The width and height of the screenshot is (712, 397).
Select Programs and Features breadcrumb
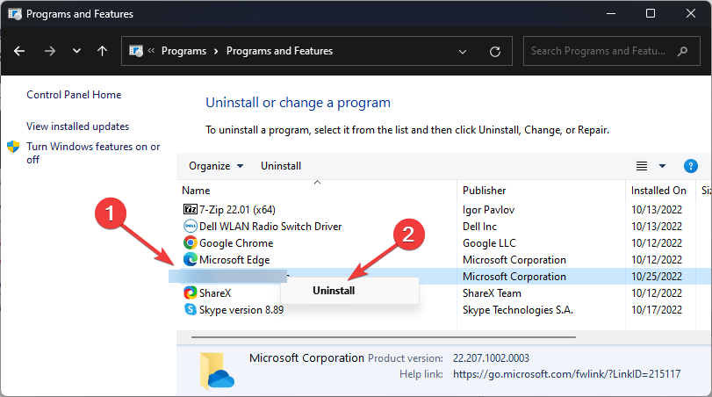280,51
